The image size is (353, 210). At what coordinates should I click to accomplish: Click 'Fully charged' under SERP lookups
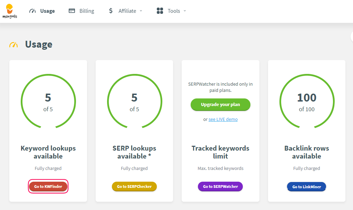(134, 168)
